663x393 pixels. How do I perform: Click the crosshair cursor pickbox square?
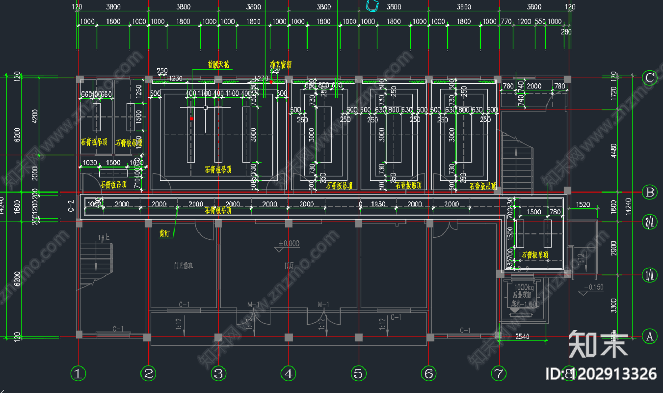click(206, 107)
